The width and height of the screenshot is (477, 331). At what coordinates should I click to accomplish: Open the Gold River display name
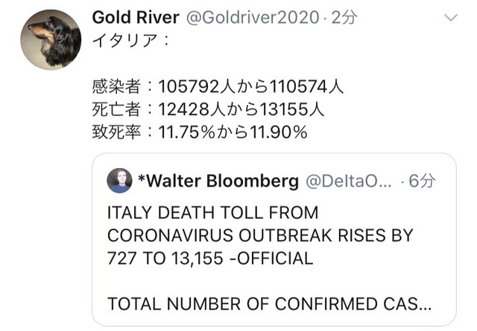pos(135,18)
